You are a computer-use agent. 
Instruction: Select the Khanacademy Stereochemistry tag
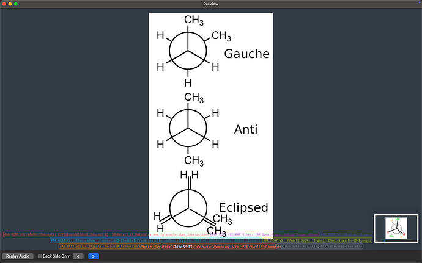pyautogui.click(x=117, y=240)
